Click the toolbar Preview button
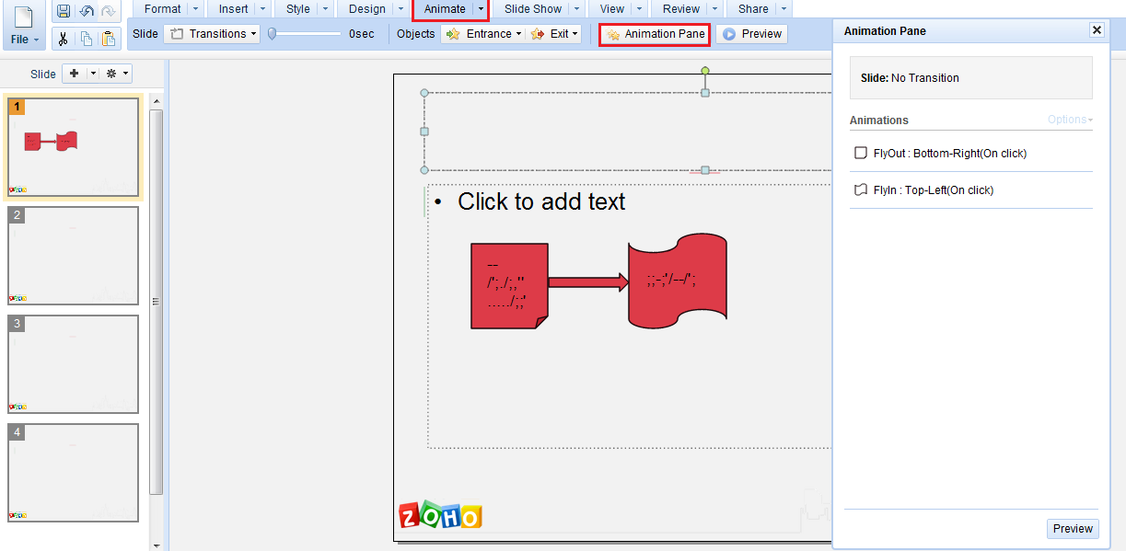The height and width of the screenshot is (551, 1126). tap(752, 34)
